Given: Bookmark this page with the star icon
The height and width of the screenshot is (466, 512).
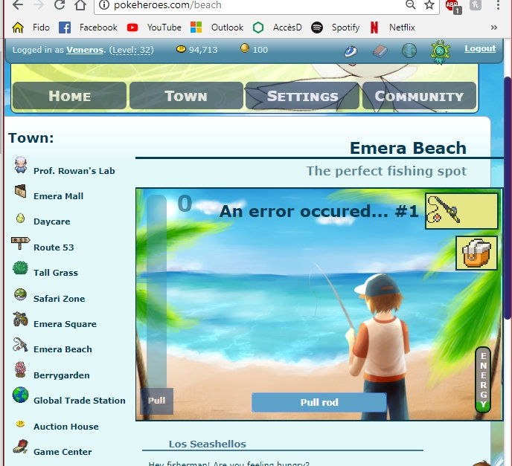Looking at the screenshot, I should tap(429, 4).
